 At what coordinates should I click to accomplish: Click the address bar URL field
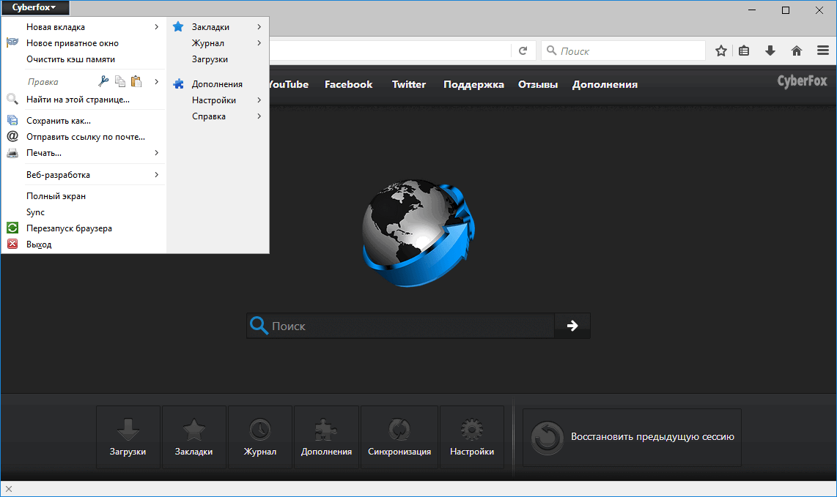(390, 51)
